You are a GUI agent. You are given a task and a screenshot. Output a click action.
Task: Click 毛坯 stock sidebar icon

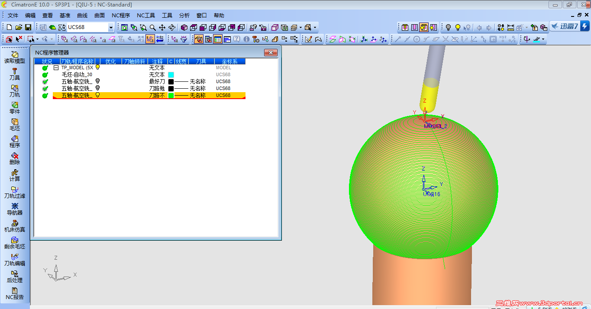coord(15,125)
